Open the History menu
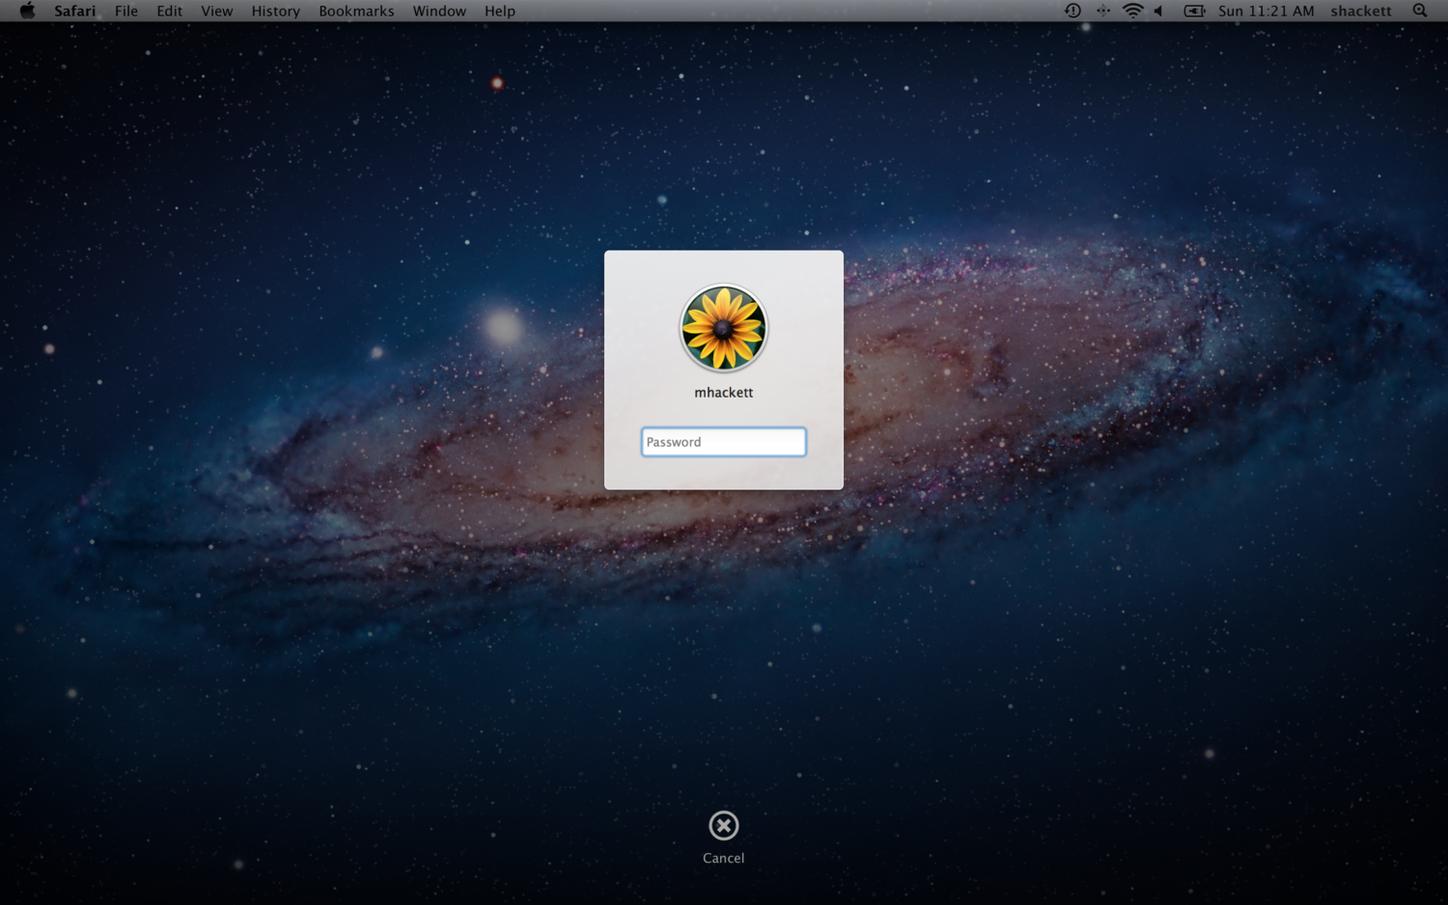The width and height of the screenshot is (1448, 905). [x=275, y=11]
